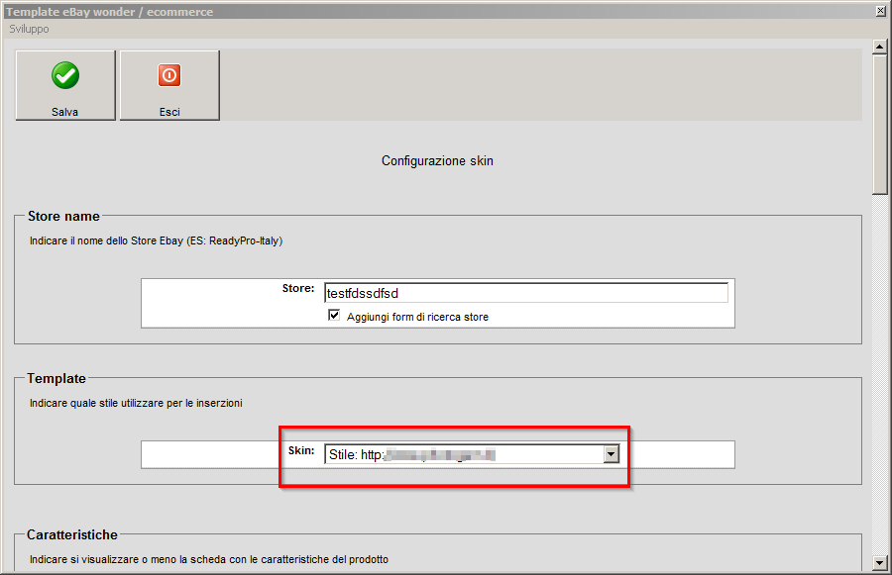Screen dimensions: 892x575
Task: Click text Indicare quale stile utilizzare per le inserzioni
Action: click(136, 403)
